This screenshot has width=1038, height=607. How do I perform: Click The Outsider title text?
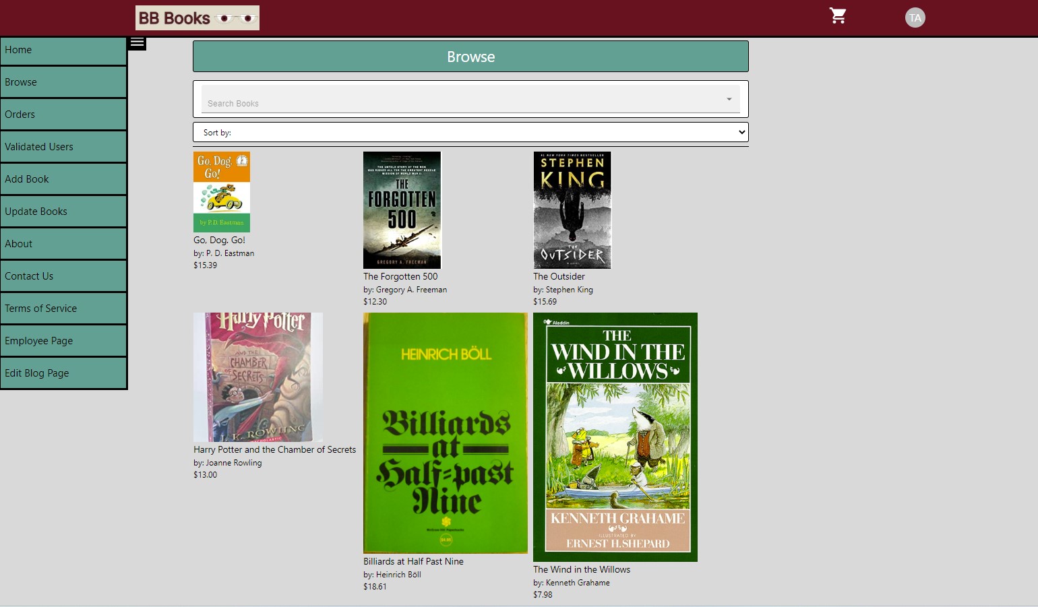(559, 276)
